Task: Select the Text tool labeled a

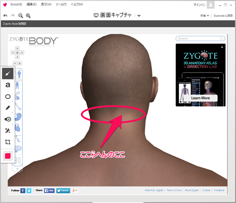Action: (8, 85)
